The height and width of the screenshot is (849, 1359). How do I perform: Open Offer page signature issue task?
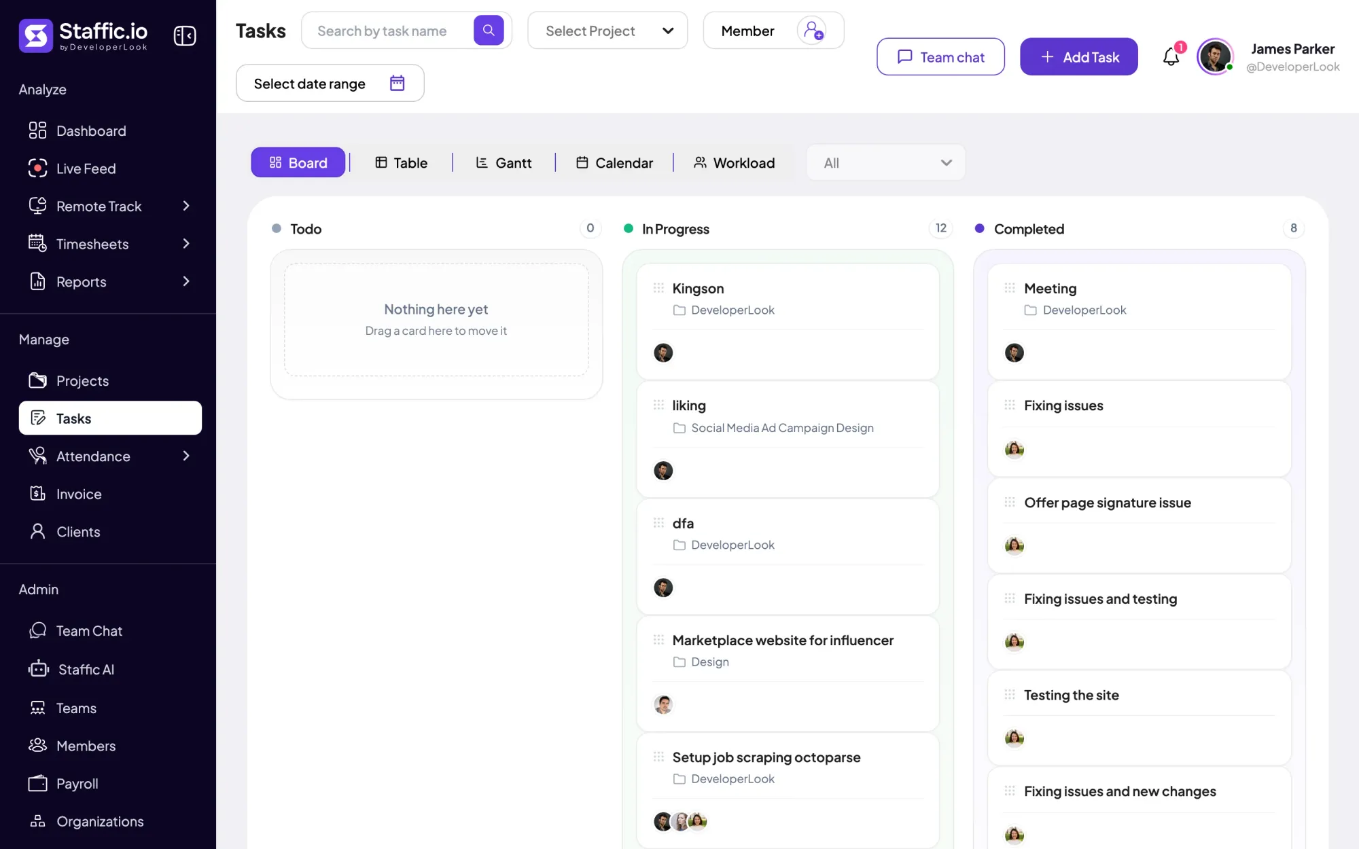click(1107, 502)
